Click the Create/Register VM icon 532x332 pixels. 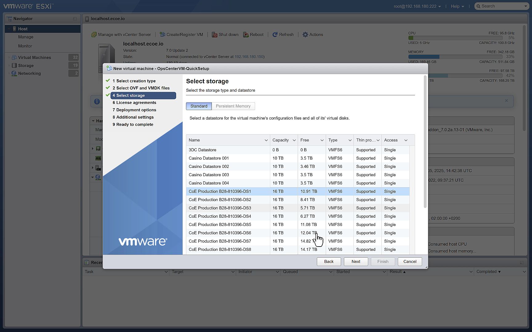[x=162, y=35]
